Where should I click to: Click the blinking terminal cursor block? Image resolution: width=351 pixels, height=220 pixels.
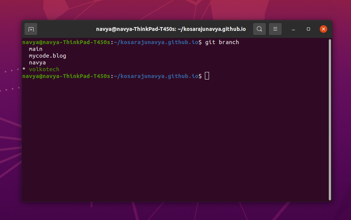point(206,76)
